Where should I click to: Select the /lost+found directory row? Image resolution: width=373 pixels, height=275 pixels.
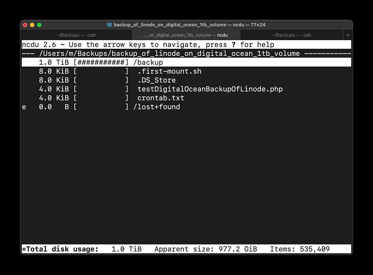186,107
